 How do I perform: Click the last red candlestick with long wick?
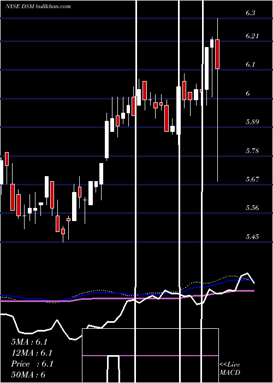(217, 54)
